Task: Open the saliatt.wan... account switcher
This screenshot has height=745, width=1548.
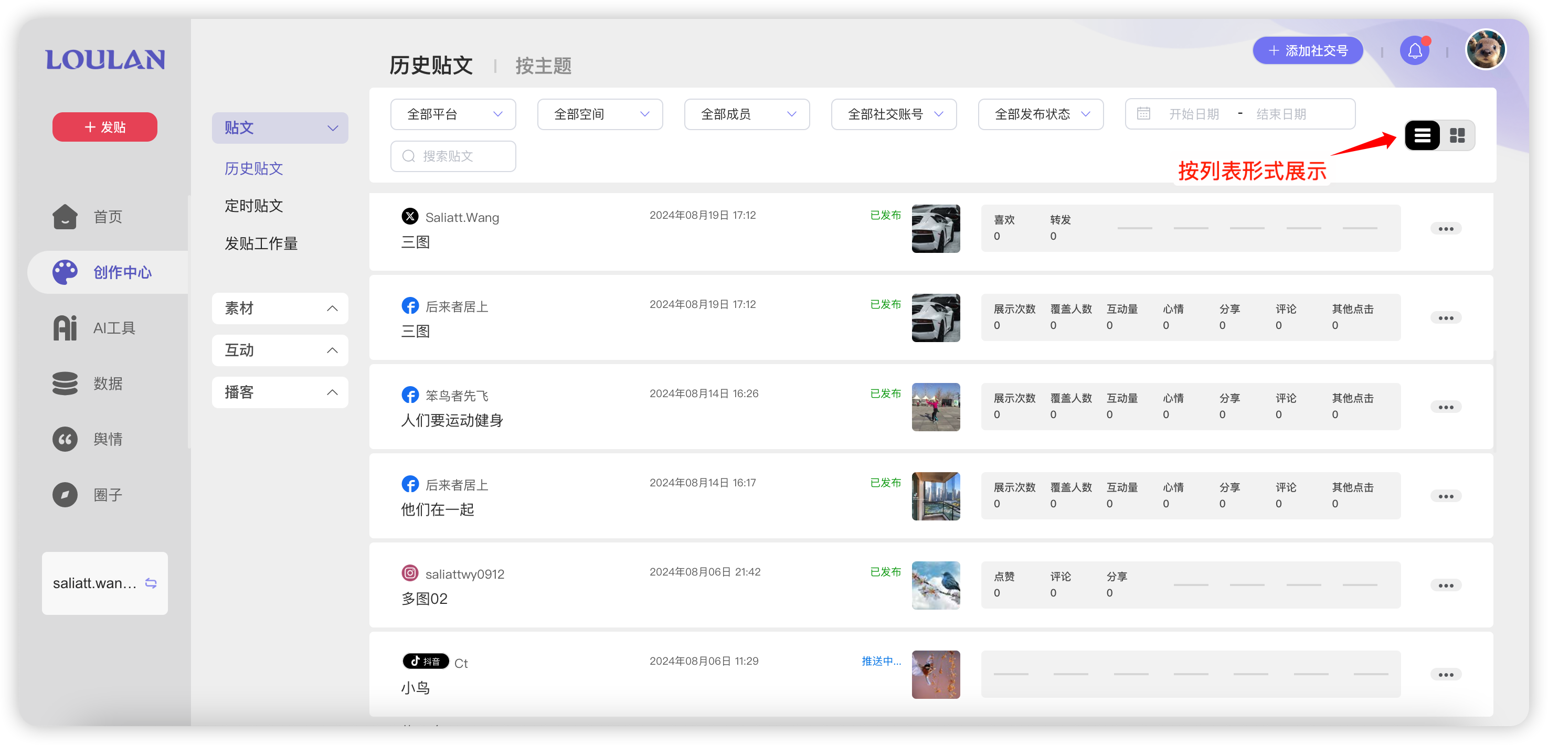Action: (104, 583)
